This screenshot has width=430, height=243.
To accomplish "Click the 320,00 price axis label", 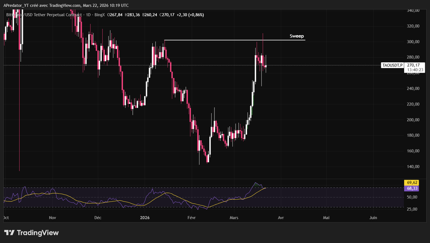I will click(413, 26).
